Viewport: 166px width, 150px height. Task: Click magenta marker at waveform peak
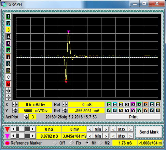[68, 32]
